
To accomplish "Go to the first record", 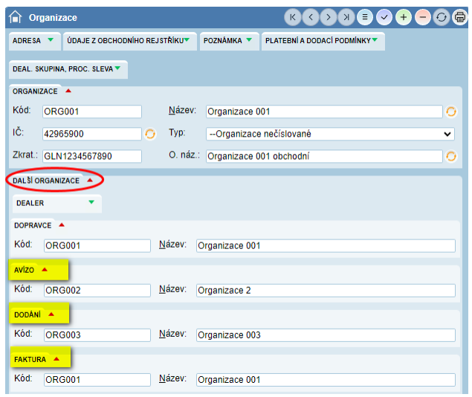I will [x=293, y=17].
